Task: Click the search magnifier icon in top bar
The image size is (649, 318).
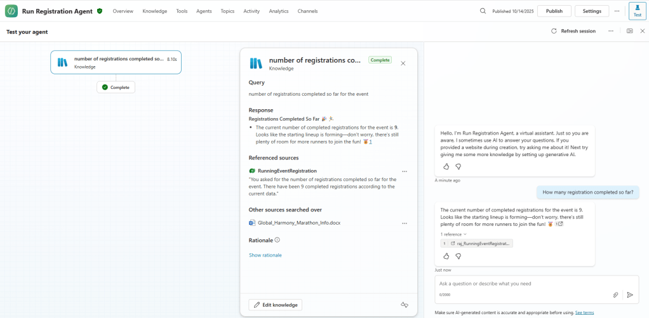Action: [x=483, y=11]
